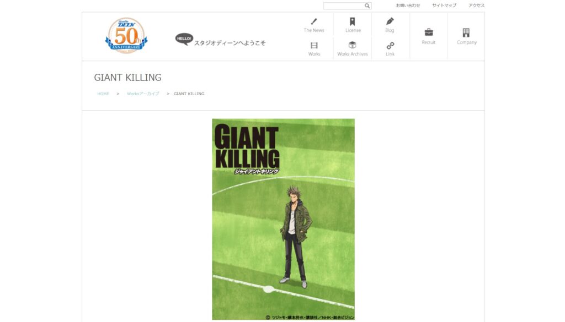Go to Worksアーカイブ breadcrumb
Viewport: 565px width, 322px height.
pyautogui.click(x=143, y=94)
